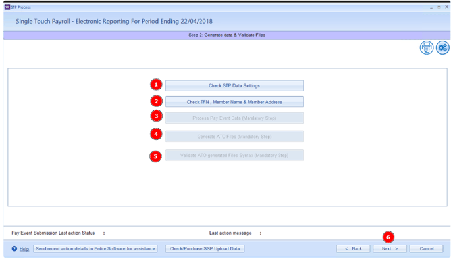Open the settings gears icon
The image size is (453, 259).
pos(442,47)
